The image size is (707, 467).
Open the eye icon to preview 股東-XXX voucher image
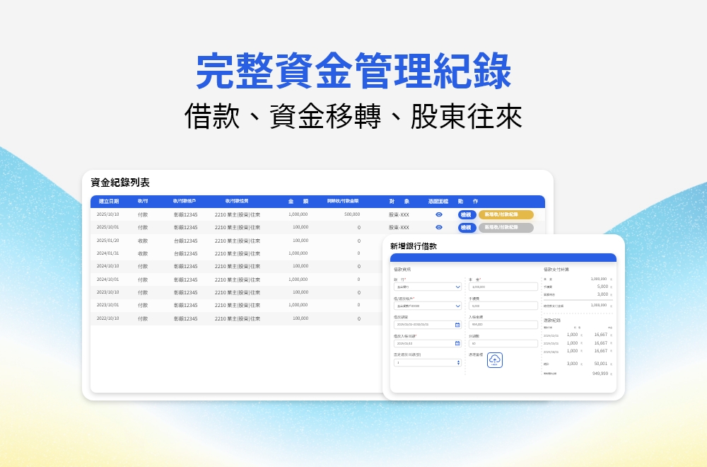[438, 214]
